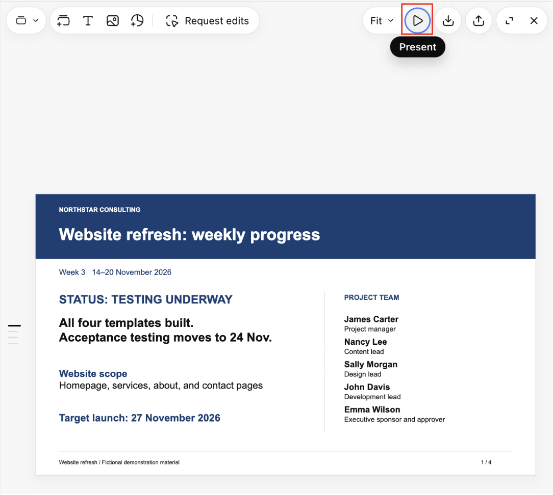The height and width of the screenshot is (495, 553).
Task: Click 'Project manager' role text
Action: click(x=370, y=329)
